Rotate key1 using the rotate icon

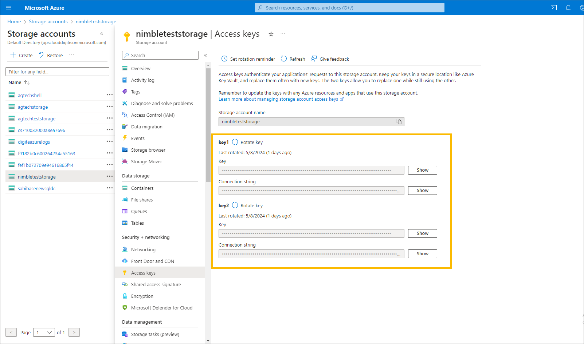235,142
